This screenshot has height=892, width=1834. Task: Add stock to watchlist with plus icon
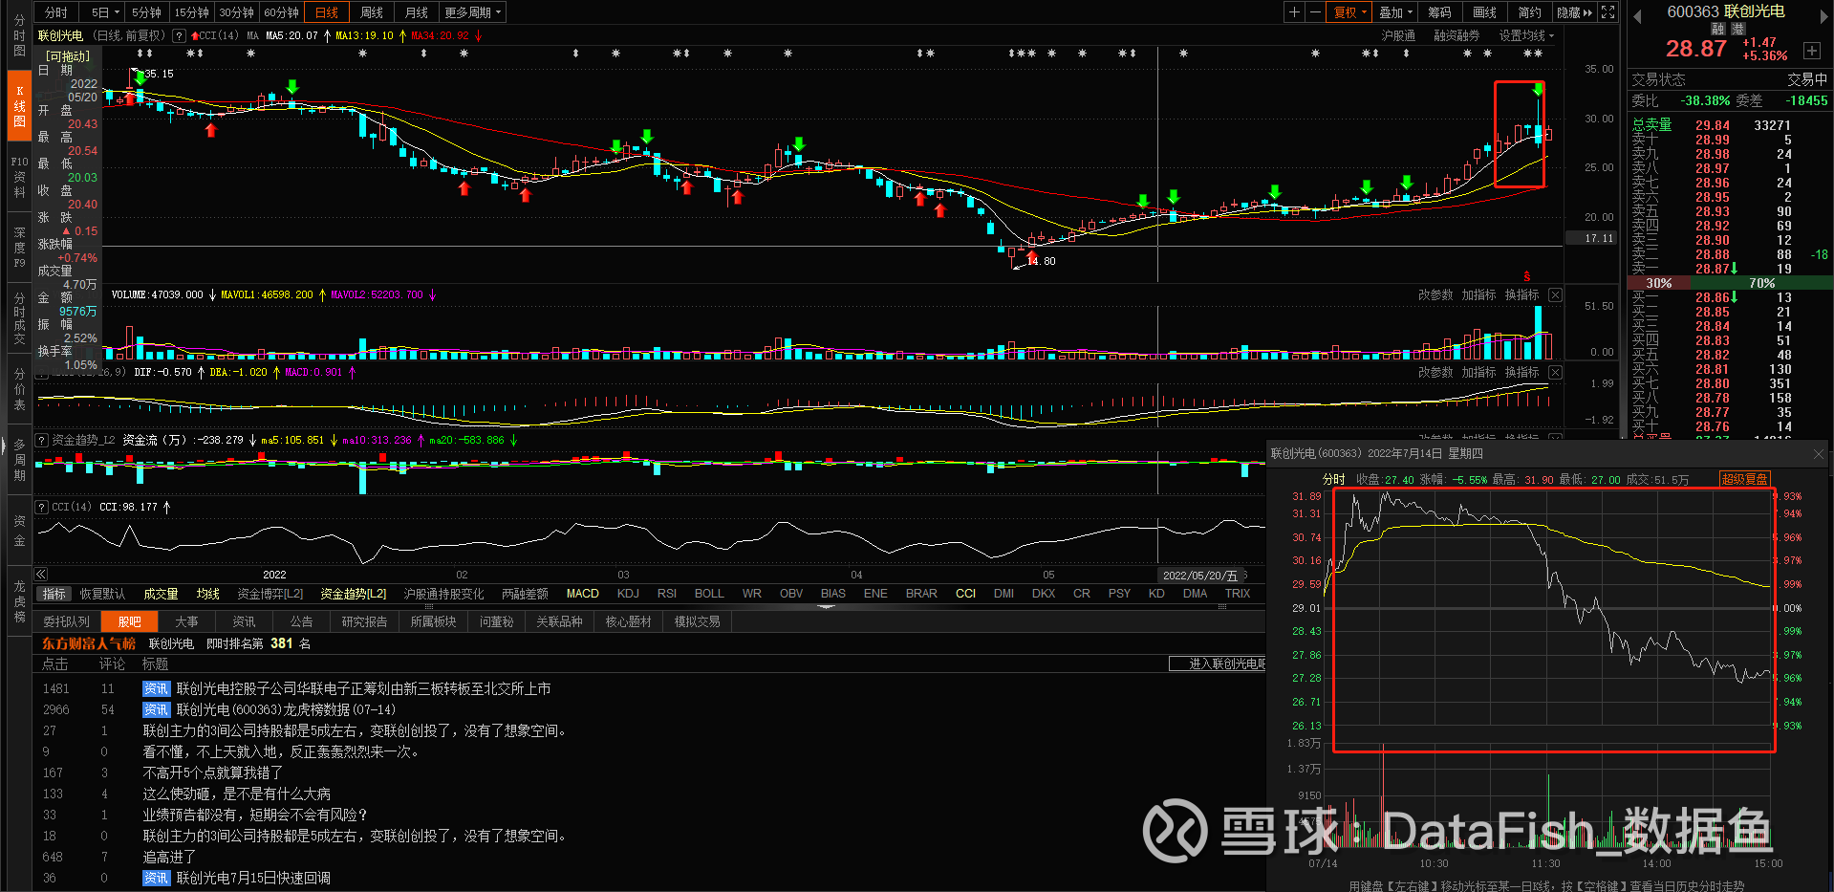coord(1811,51)
